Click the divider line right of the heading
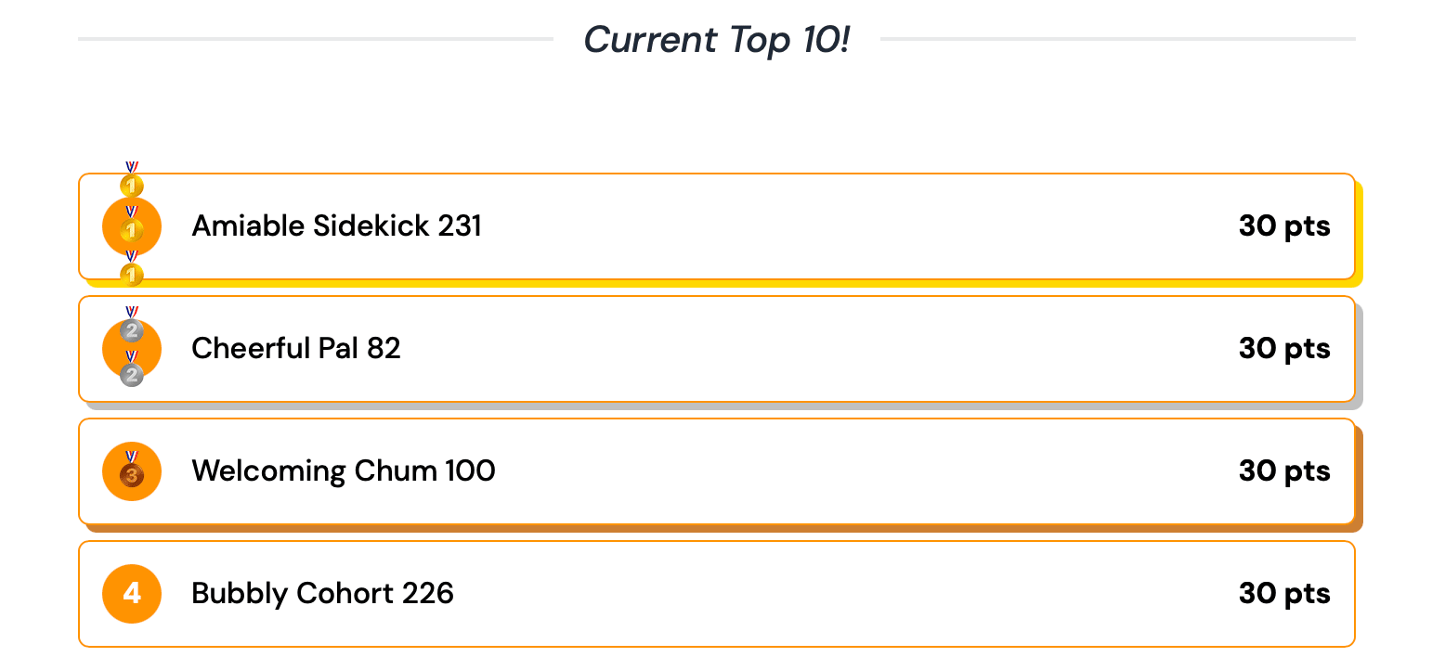The width and height of the screenshot is (1445, 657). pyautogui.click(x=1118, y=39)
